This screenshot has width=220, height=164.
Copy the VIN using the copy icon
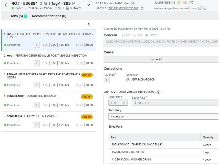[x=142, y=8]
